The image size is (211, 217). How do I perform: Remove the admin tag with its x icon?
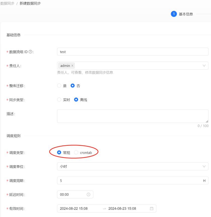tap(72, 66)
